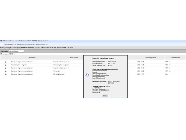186x140 pixels.
Task: Click magnifier icon for 2022-11-16 inspection row
Action: 5,68
